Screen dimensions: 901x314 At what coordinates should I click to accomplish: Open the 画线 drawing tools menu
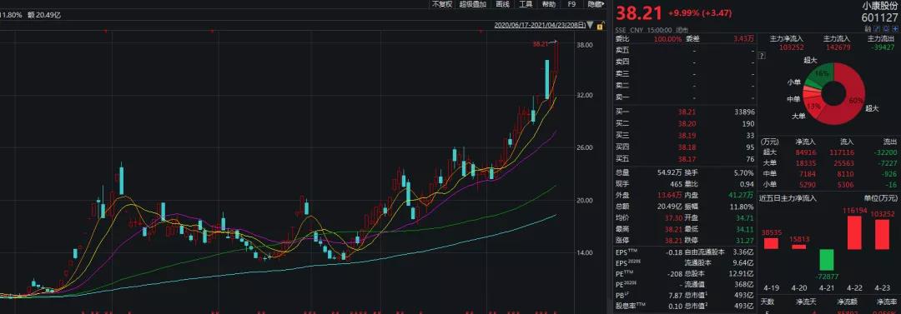(503, 4)
